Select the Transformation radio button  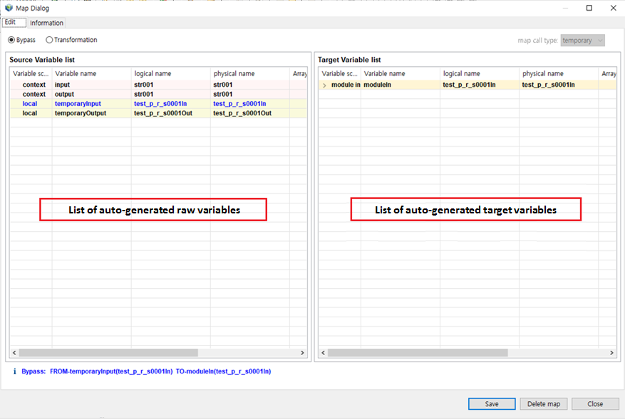49,40
